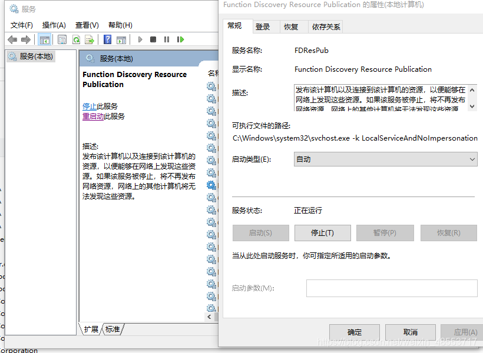Click the 重启动 link to restart the service
The image size is (483, 353).
(93, 116)
